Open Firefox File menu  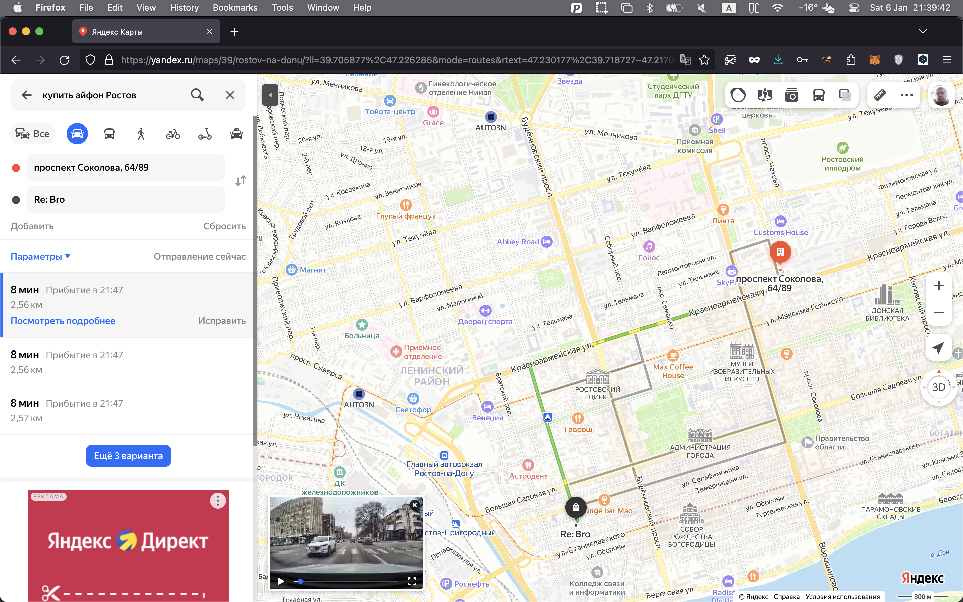tap(86, 8)
